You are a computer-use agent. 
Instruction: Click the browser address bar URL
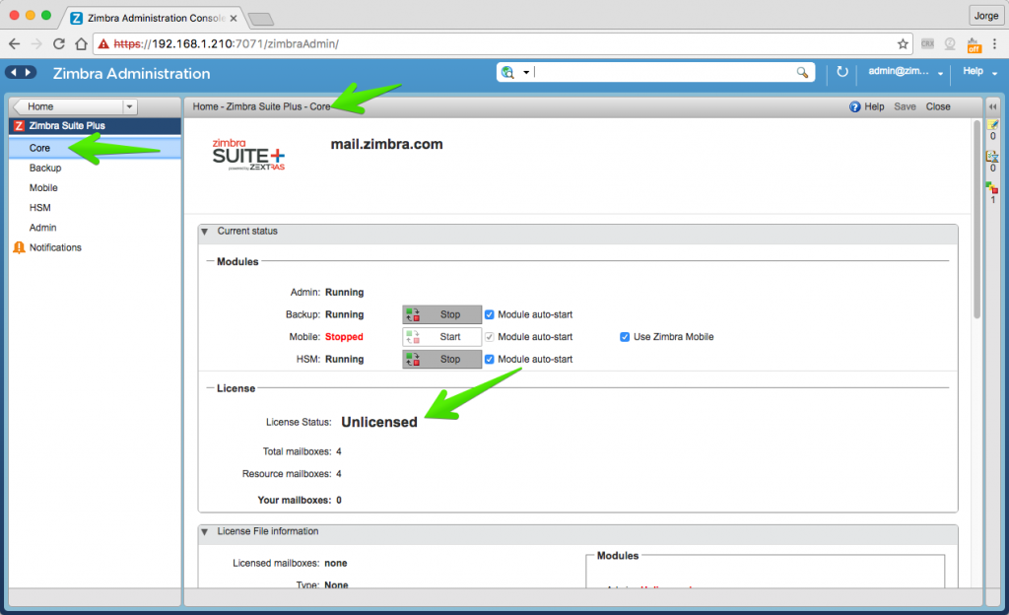coord(226,43)
